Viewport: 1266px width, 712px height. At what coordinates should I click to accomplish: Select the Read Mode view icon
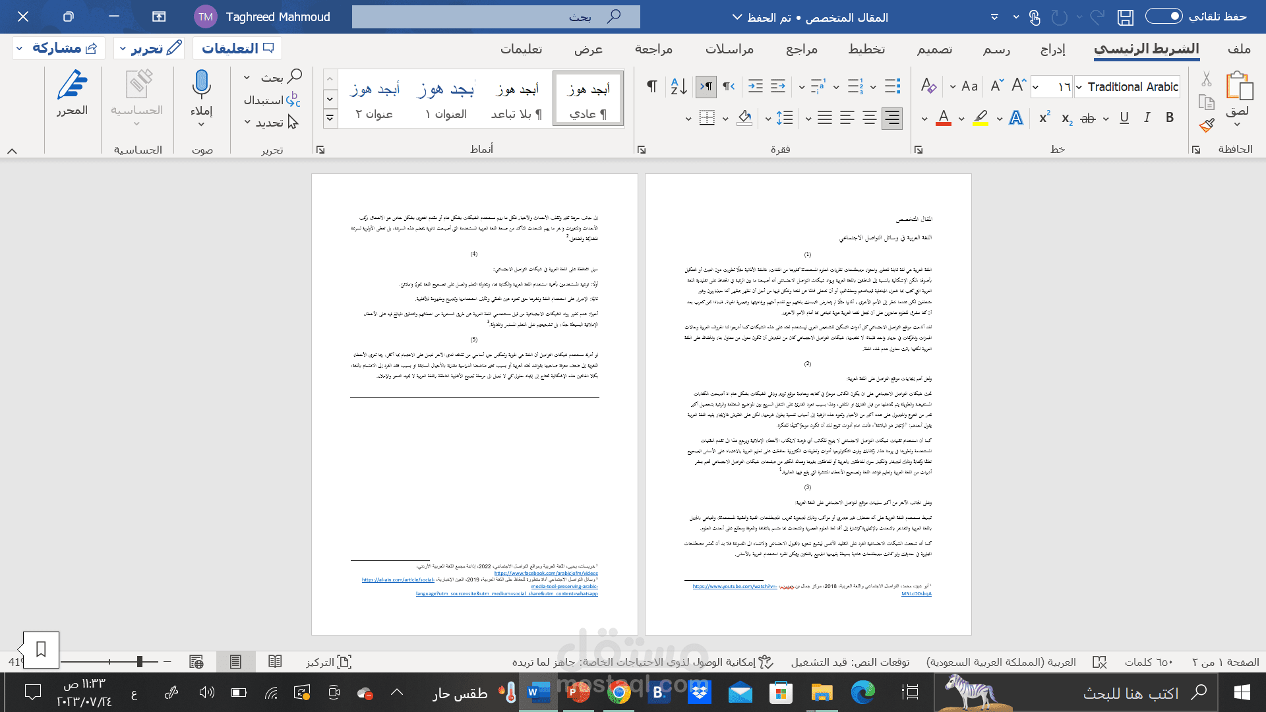[x=275, y=661]
